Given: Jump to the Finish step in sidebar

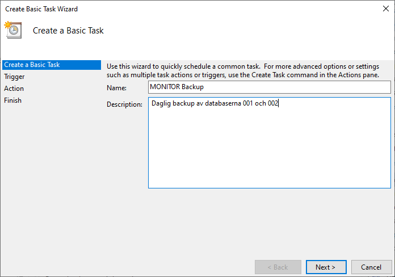Looking at the screenshot, I should click(12, 100).
